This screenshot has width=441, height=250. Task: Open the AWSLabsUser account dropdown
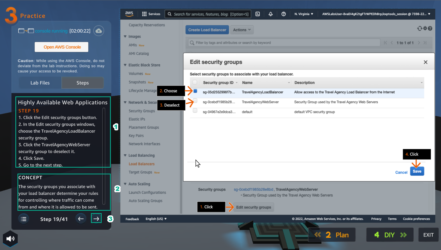tap(376, 14)
